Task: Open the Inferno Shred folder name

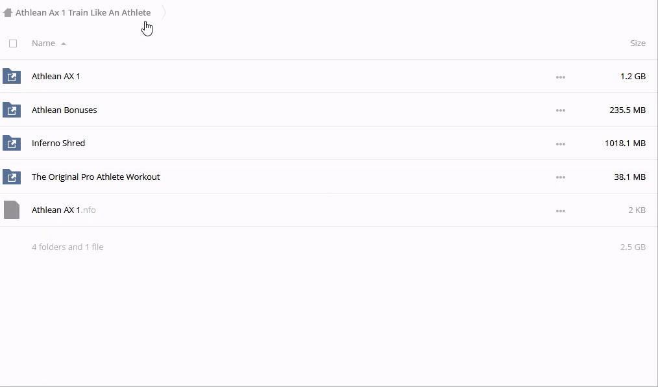Action: 58,143
